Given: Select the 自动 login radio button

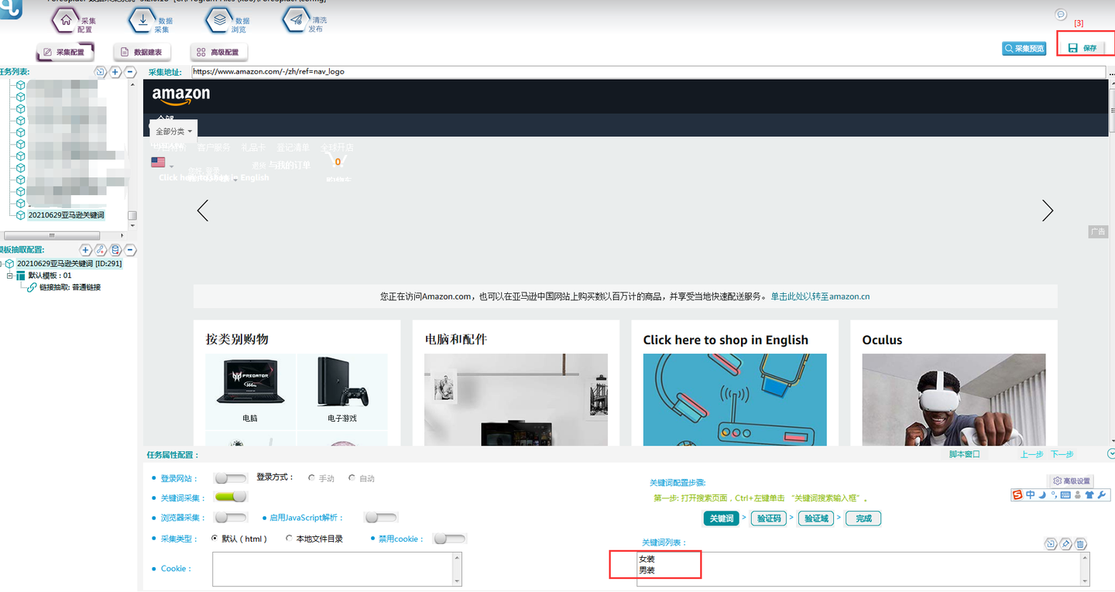Looking at the screenshot, I should 352,478.
